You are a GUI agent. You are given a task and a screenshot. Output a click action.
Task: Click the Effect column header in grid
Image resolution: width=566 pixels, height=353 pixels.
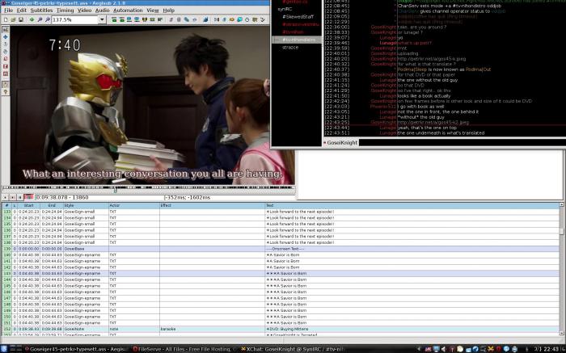pos(212,205)
